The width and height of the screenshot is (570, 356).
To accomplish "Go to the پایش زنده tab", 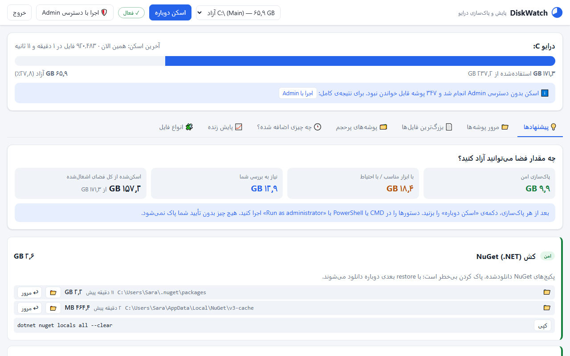I will (x=225, y=127).
